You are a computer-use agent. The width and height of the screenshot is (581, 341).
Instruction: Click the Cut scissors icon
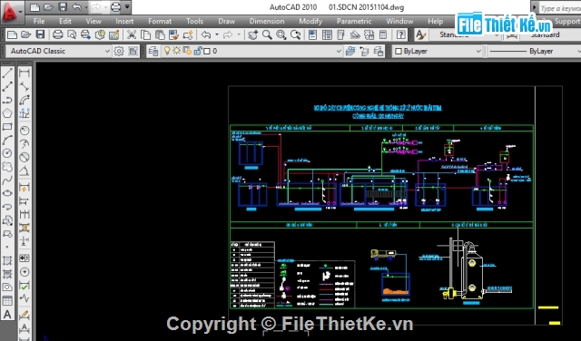coord(132,35)
